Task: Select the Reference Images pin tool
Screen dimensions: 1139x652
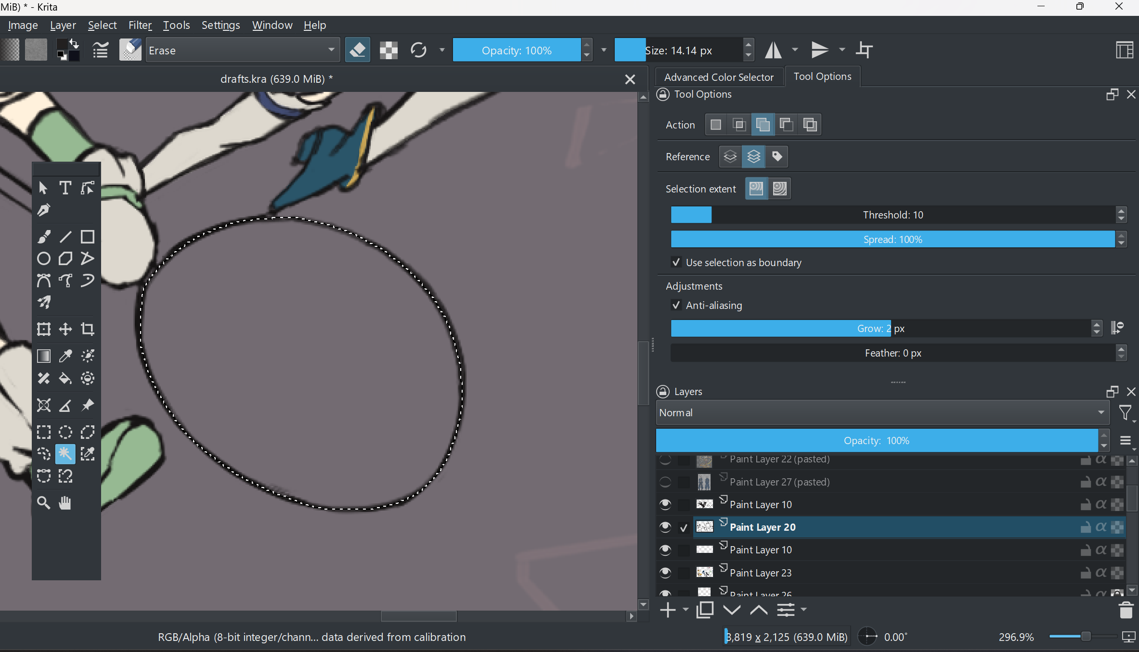Action: (x=87, y=405)
